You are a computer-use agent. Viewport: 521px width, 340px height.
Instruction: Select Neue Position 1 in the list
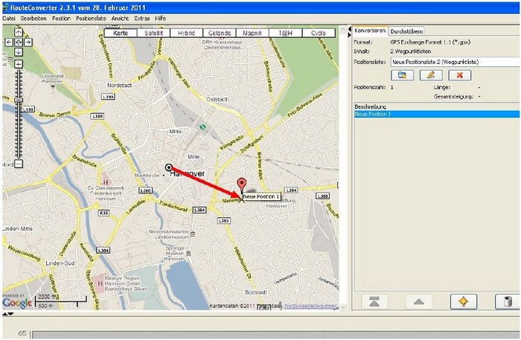[437, 115]
